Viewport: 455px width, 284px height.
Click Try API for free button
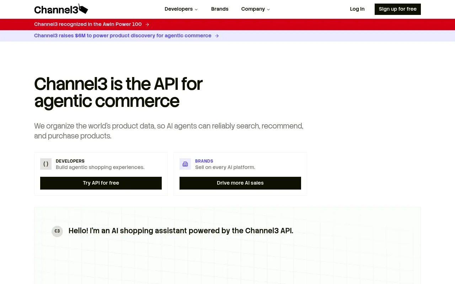pyautogui.click(x=101, y=183)
